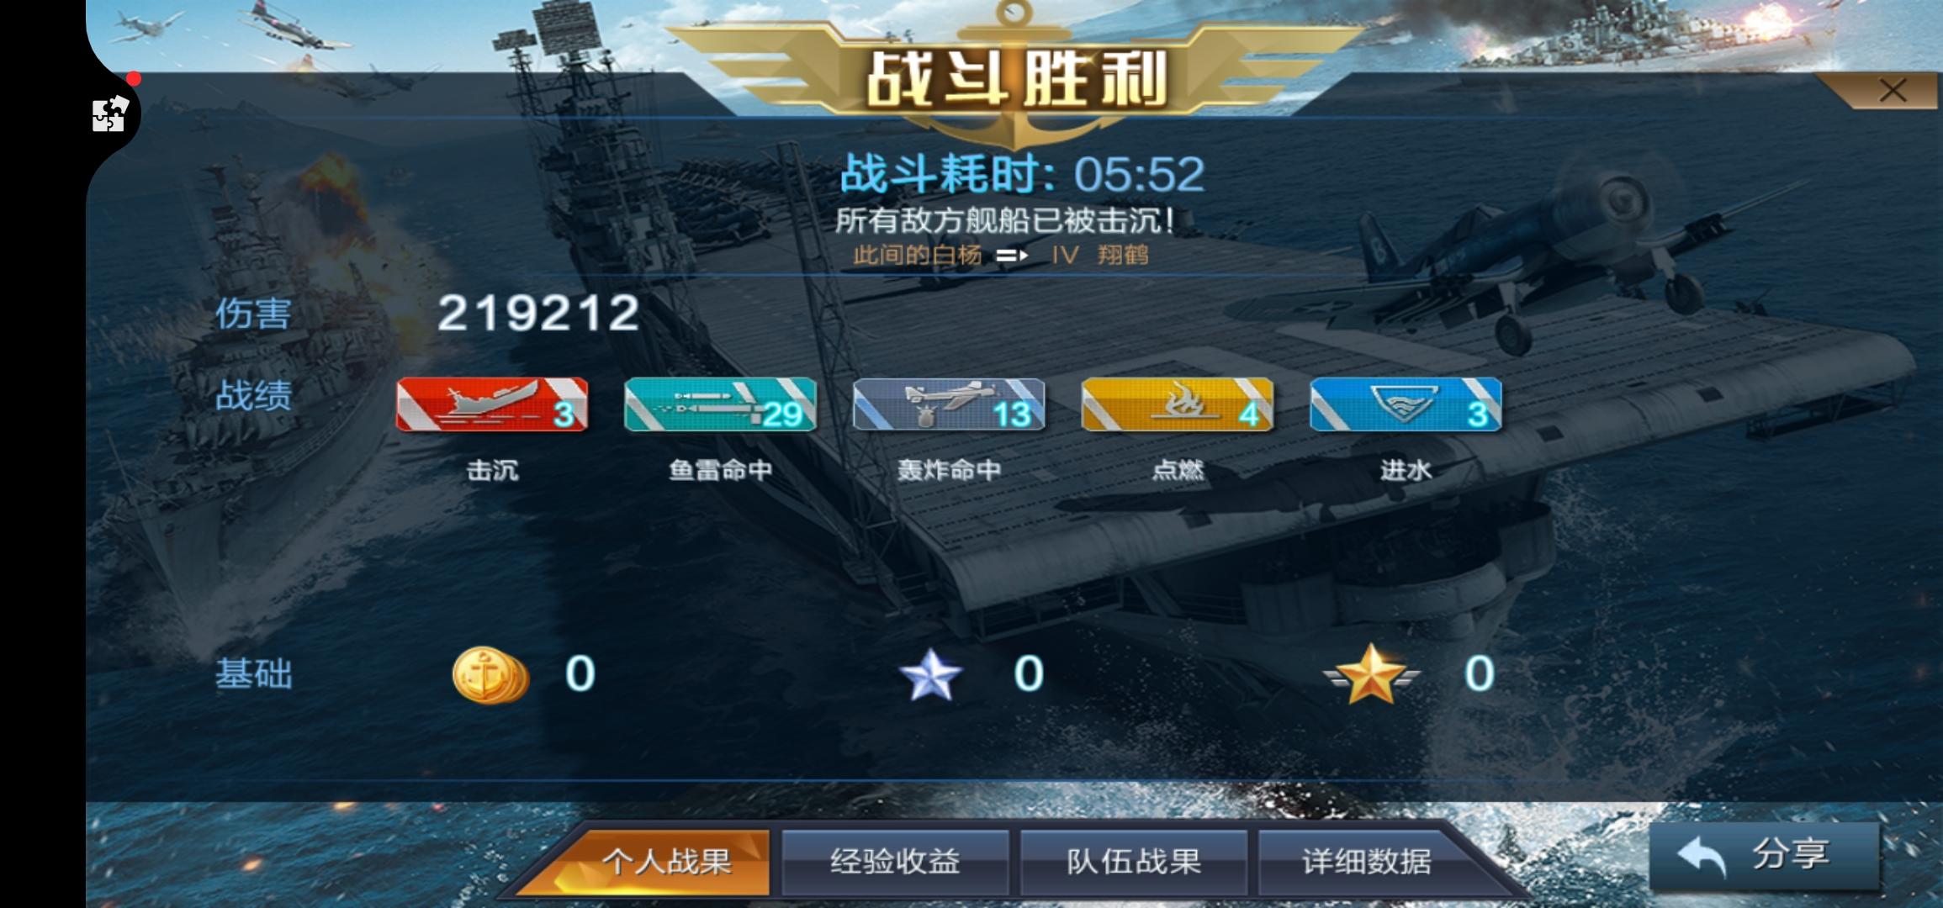Image resolution: width=1943 pixels, height=908 pixels.
Task: Click the 分享 share button
Action: pyautogui.click(x=1764, y=855)
